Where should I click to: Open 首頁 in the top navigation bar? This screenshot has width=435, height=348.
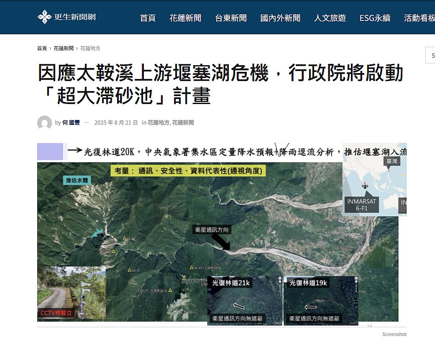click(x=148, y=18)
